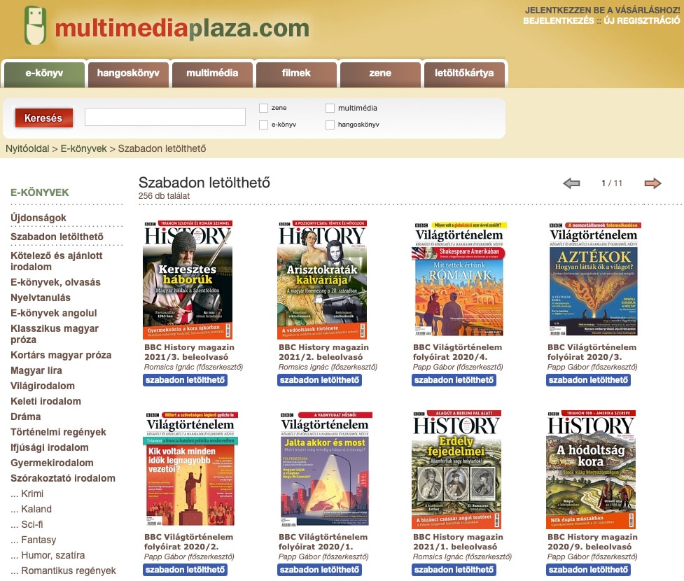
Task: Check the e-könyv search filter
Action: pyautogui.click(x=263, y=125)
